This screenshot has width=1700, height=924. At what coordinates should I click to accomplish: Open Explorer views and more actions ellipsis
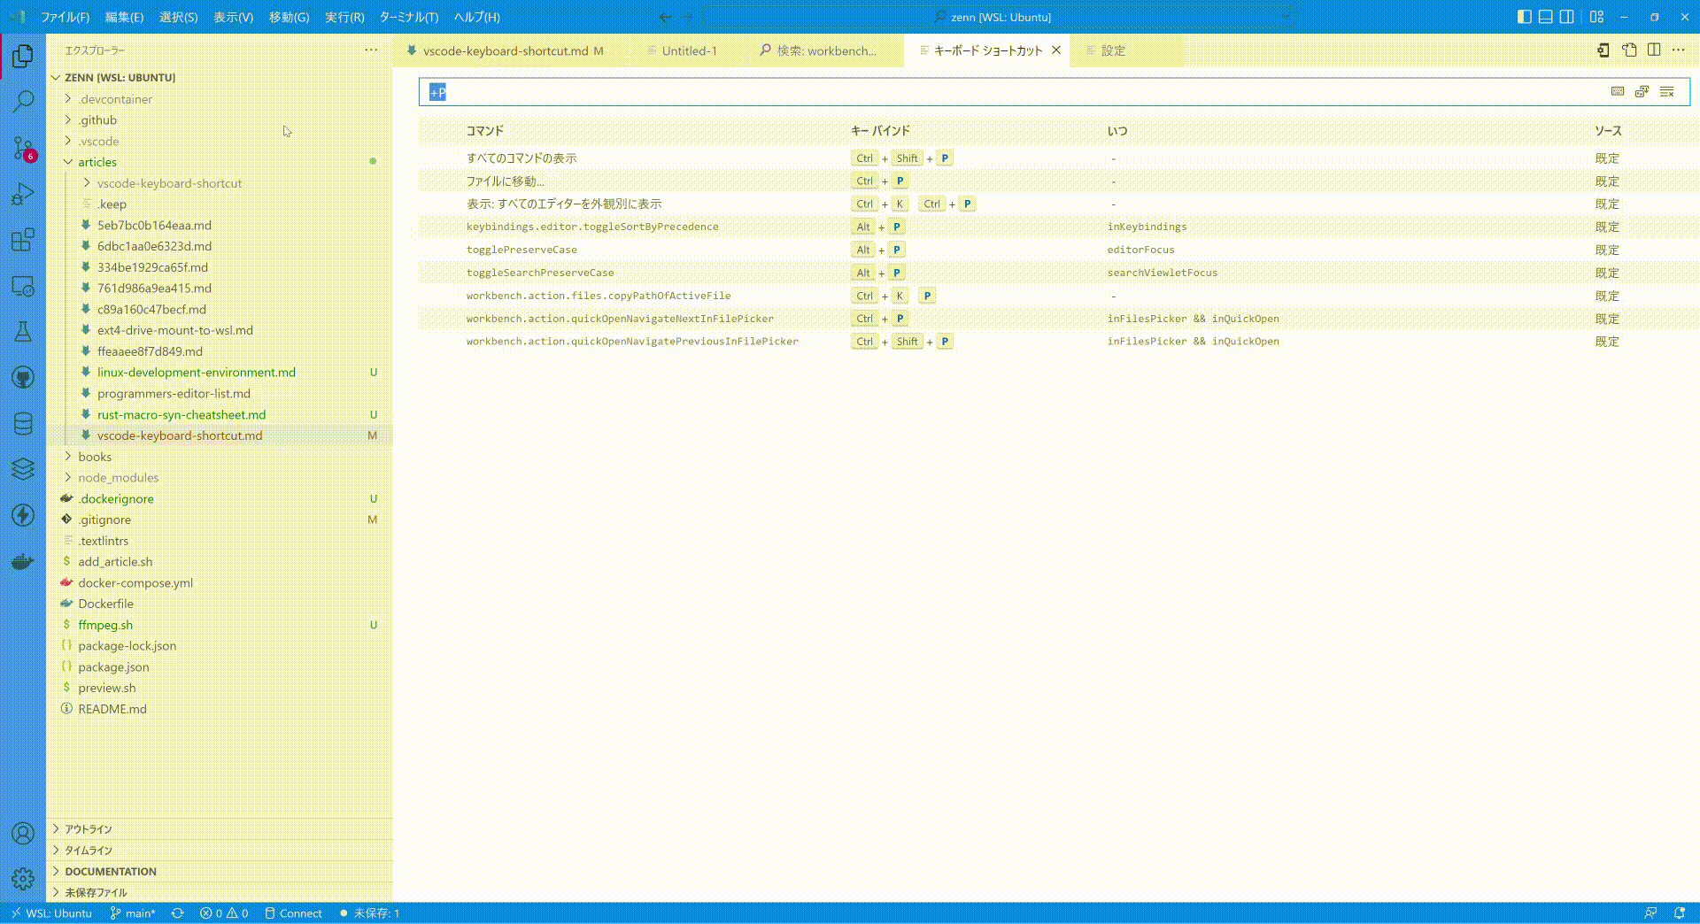pos(371,50)
